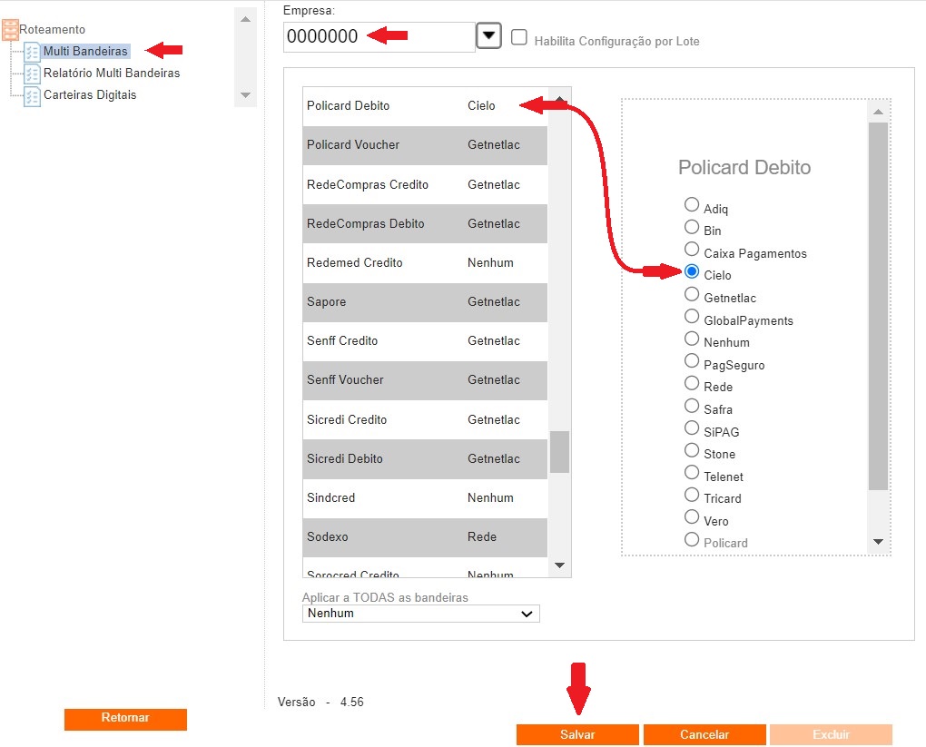This screenshot has width=926, height=747.
Task: Click the Carteiras Digitais document icon
Action: (32, 95)
